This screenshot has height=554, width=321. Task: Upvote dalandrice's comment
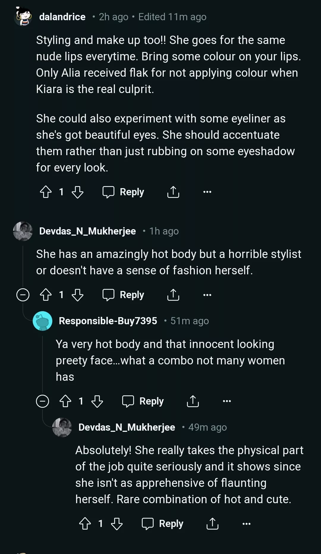(46, 192)
